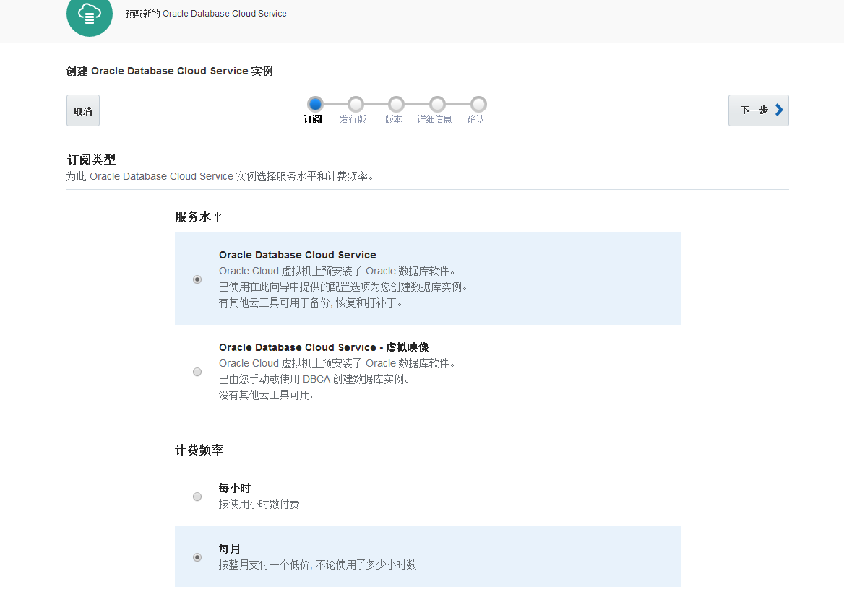Click the blue chevron arrow on 下一步
The image size is (844, 597).
click(779, 110)
